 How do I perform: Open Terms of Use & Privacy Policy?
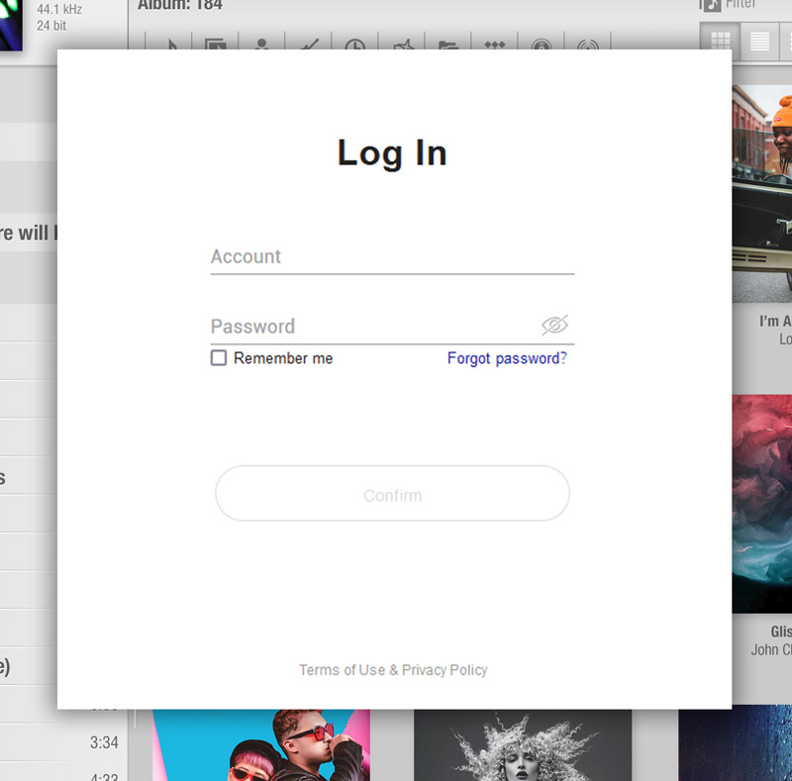tap(393, 670)
